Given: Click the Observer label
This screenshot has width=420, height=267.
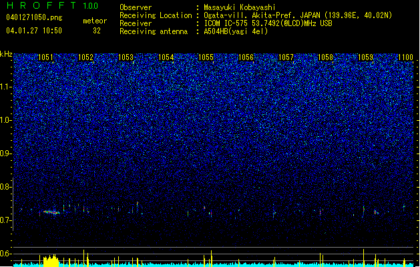Looking at the screenshot, I should point(136,7).
